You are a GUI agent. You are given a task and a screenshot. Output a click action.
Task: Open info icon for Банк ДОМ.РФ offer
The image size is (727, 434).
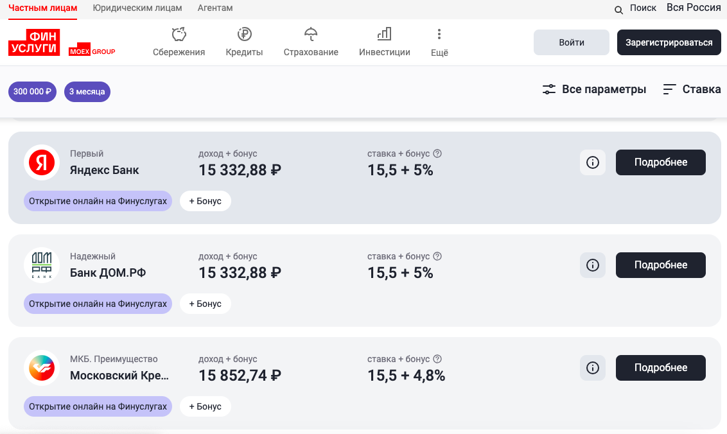coord(593,265)
